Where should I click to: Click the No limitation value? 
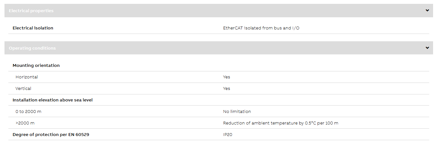point(237,112)
